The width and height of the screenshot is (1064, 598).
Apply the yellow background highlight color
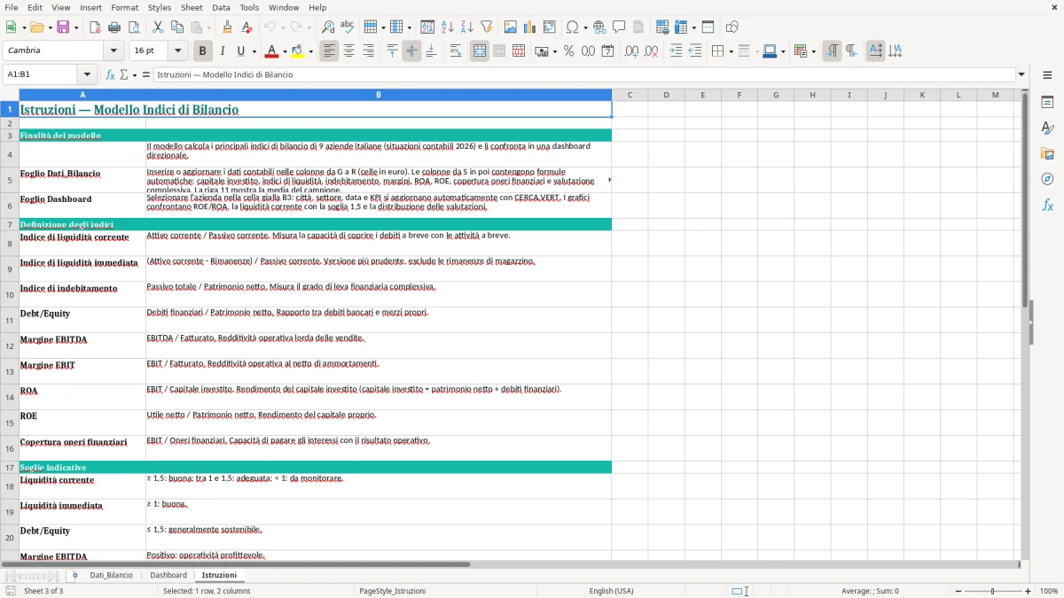click(297, 51)
